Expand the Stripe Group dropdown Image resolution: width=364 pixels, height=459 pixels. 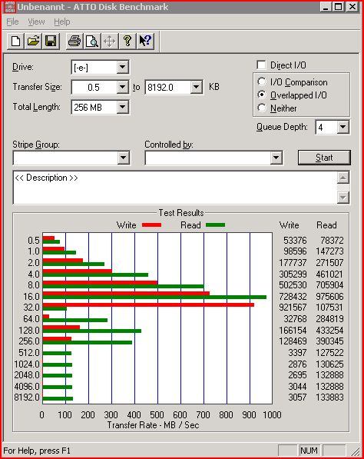(123, 158)
